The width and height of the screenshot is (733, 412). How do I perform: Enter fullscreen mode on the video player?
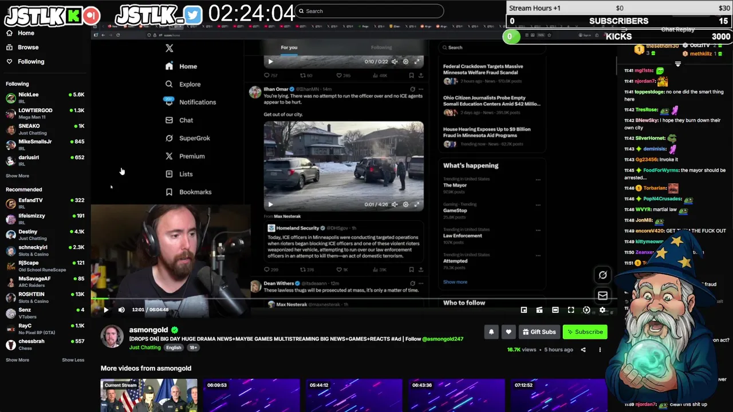click(x=571, y=310)
